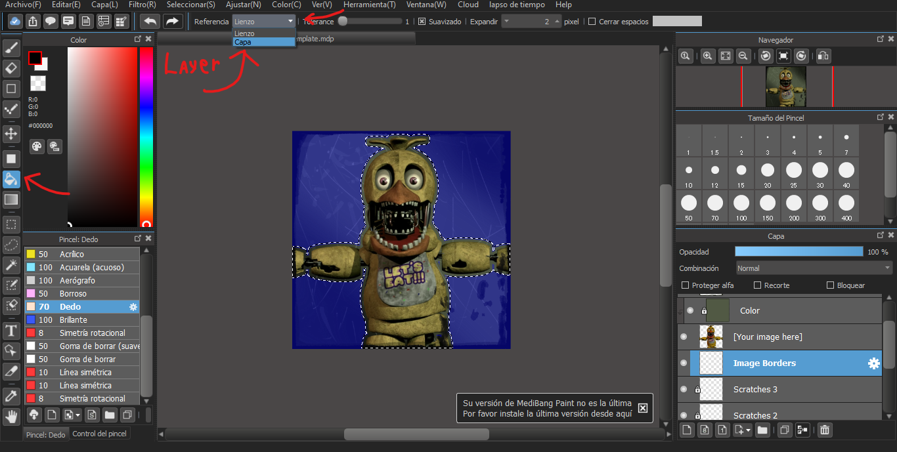
Task: Choose brush size 100
Action: (x=741, y=206)
